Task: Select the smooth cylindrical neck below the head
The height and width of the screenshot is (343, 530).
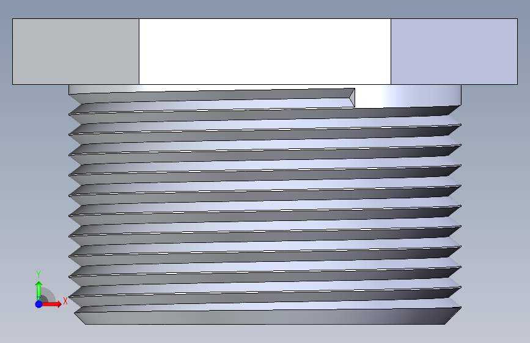Action: [407, 96]
